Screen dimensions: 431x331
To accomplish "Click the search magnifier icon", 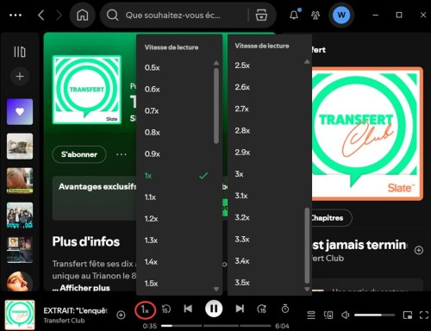I will [112, 15].
